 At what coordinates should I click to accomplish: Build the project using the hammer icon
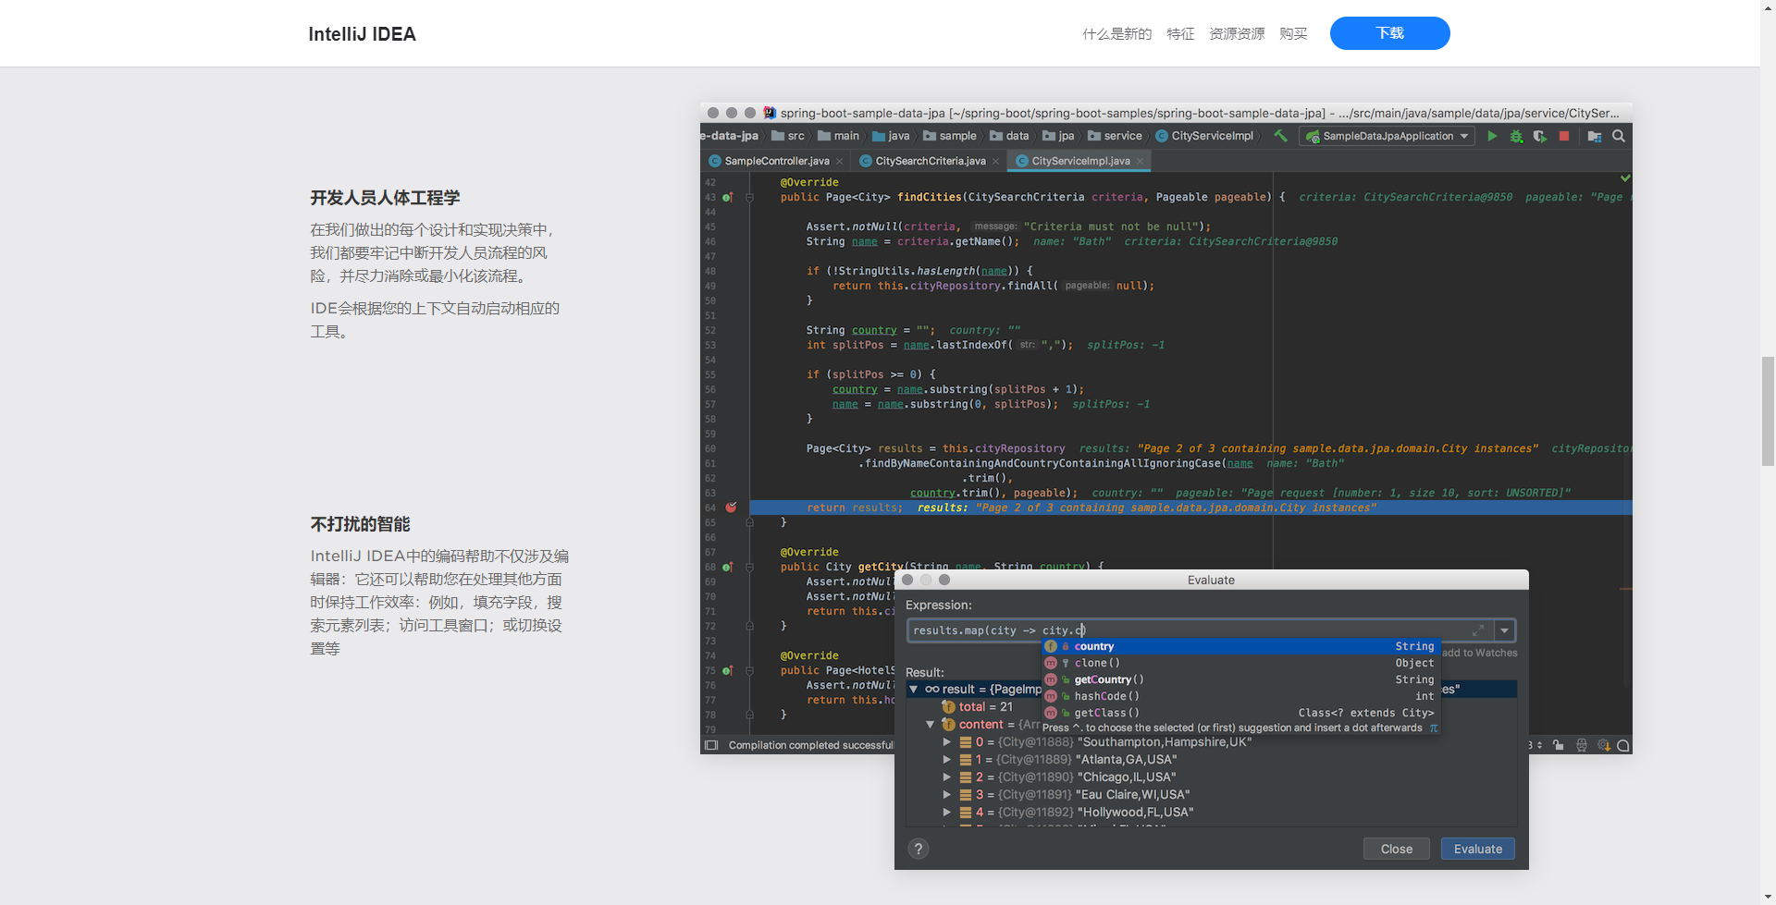coord(1279,136)
